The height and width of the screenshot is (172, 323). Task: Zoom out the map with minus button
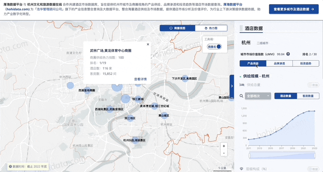(224, 153)
